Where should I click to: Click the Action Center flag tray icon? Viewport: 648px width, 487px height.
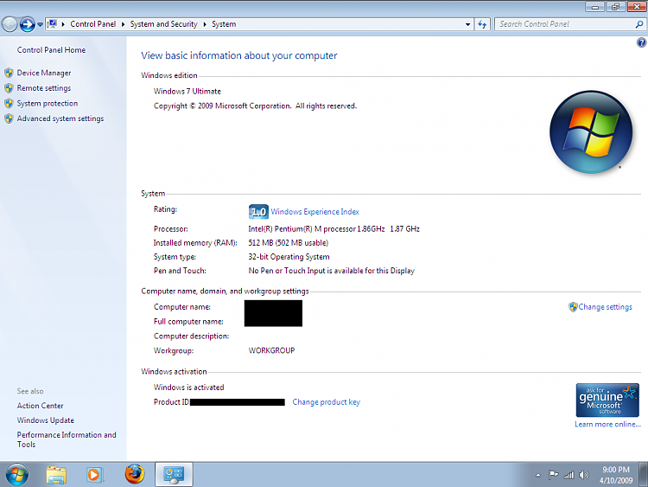coord(553,475)
